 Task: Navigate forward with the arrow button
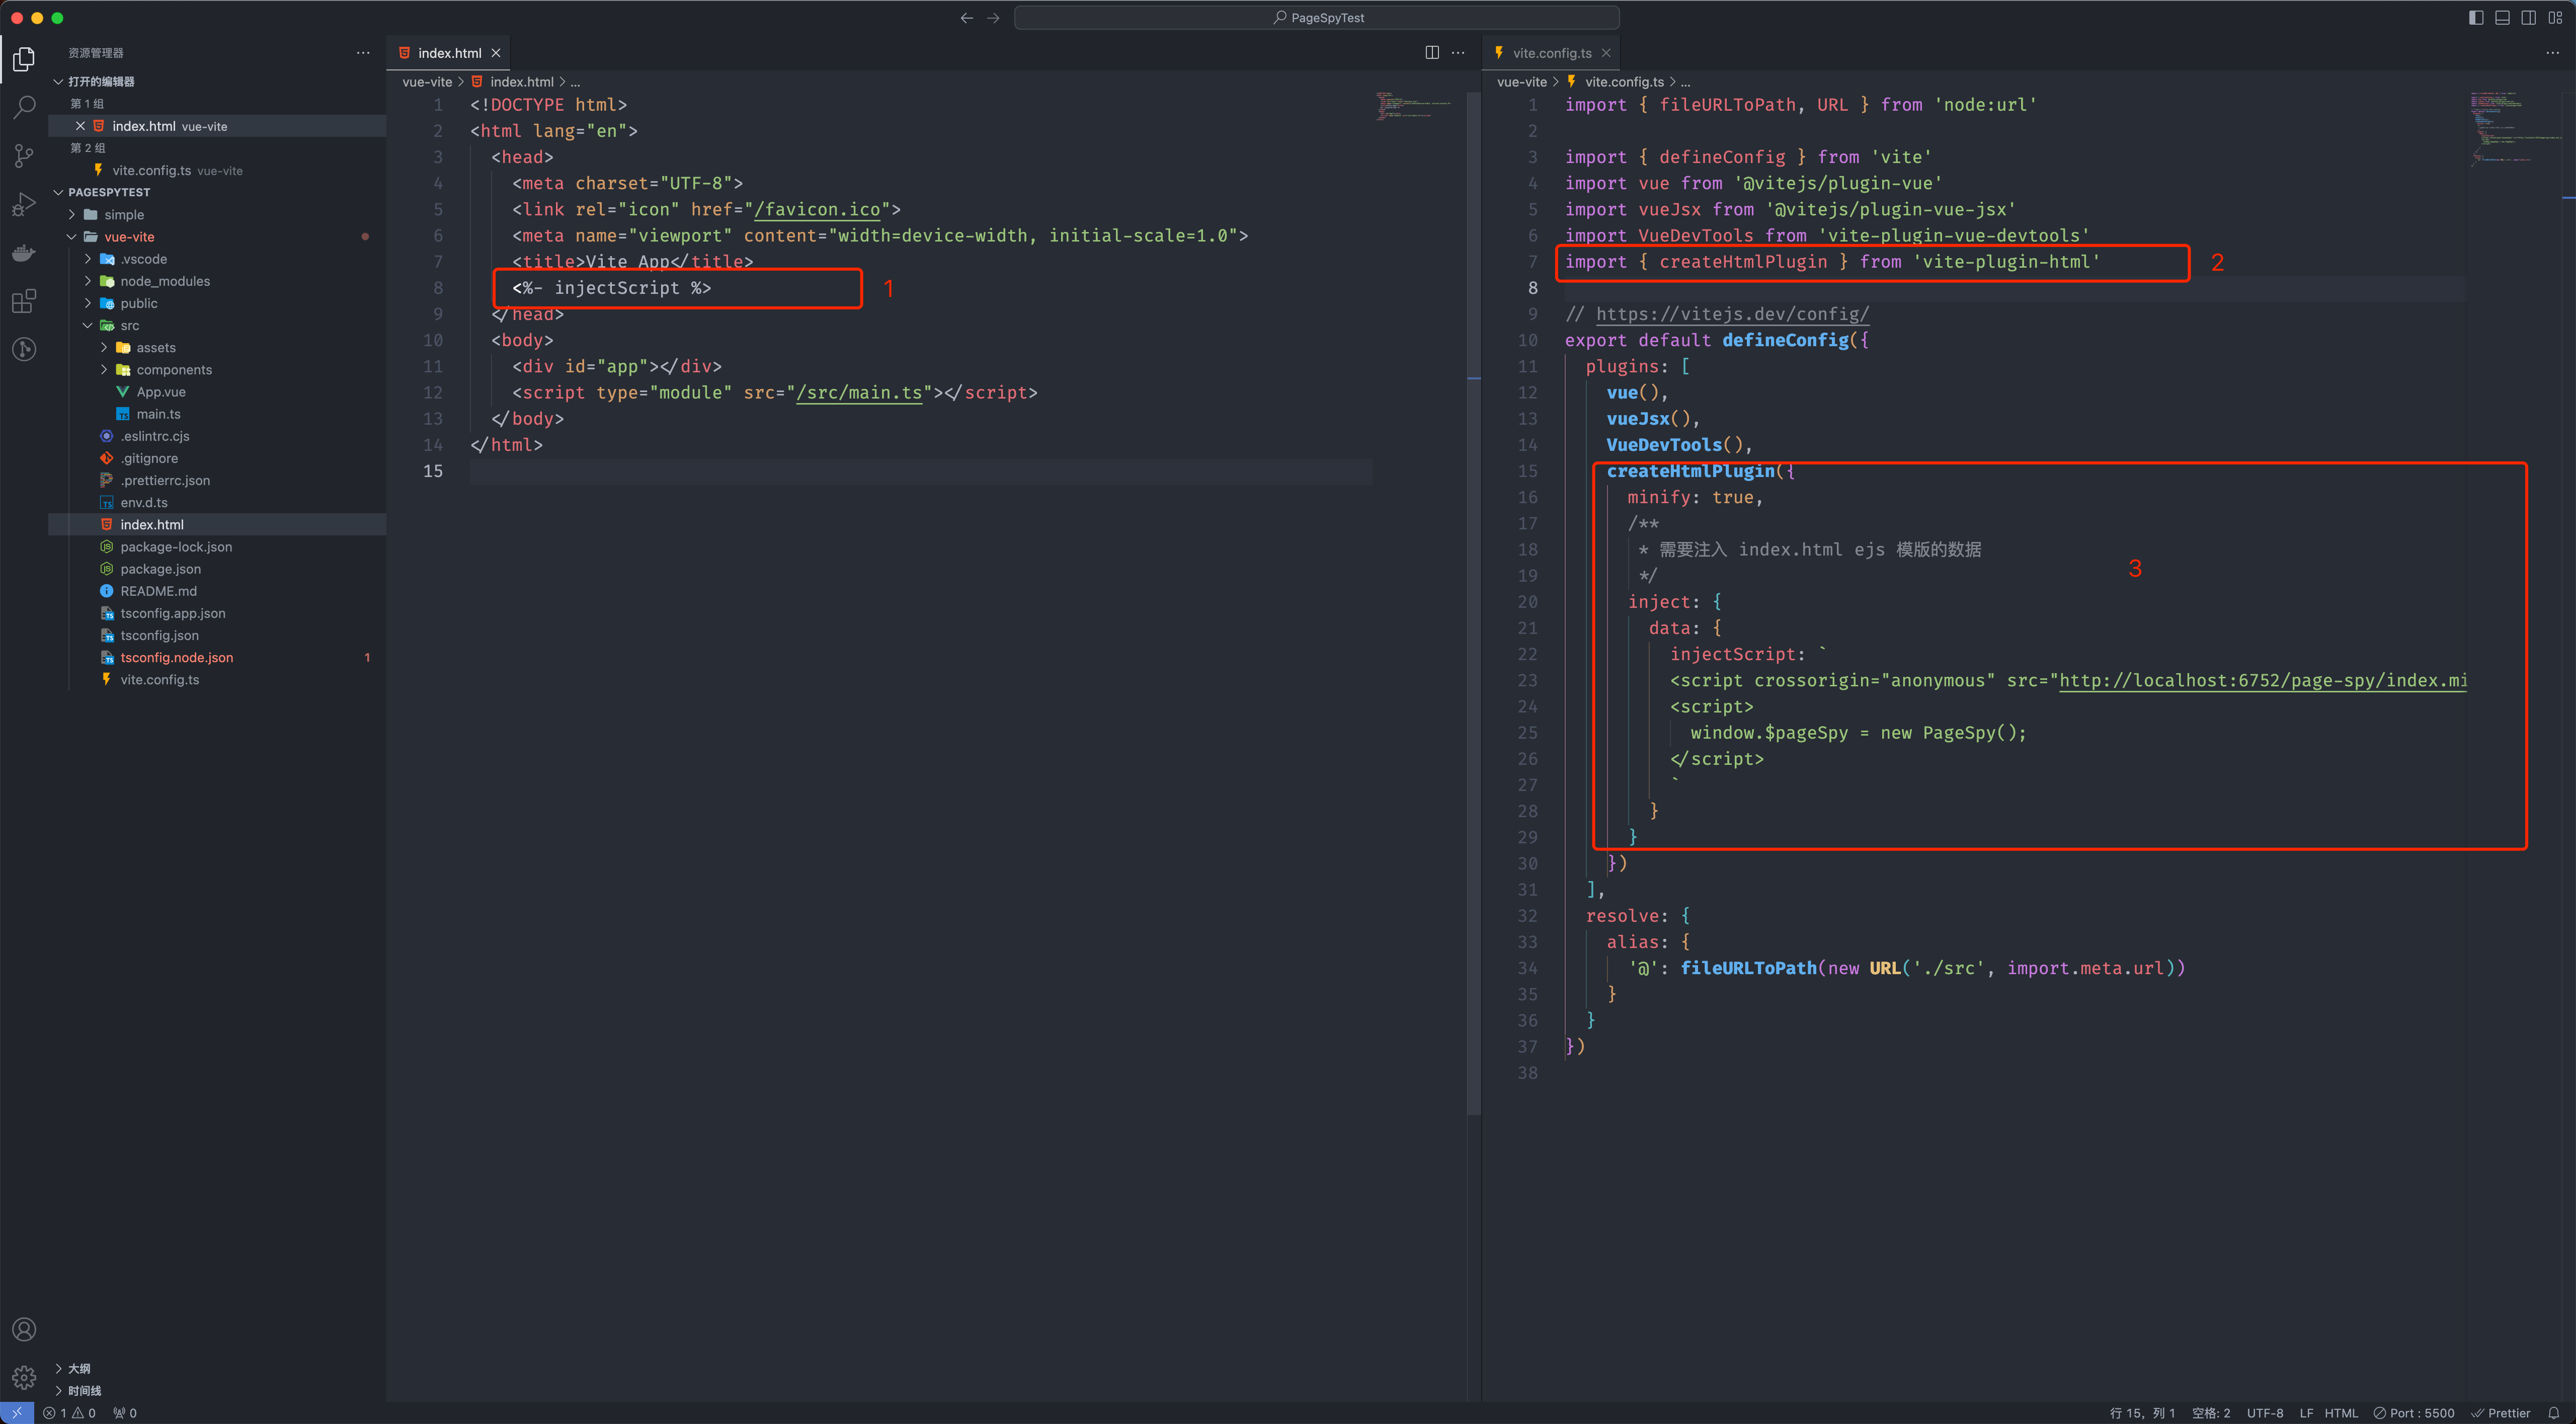[993, 18]
